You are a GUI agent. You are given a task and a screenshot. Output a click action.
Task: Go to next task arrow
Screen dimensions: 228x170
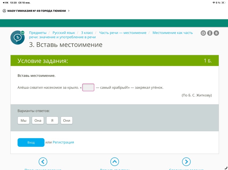point(186,161)
